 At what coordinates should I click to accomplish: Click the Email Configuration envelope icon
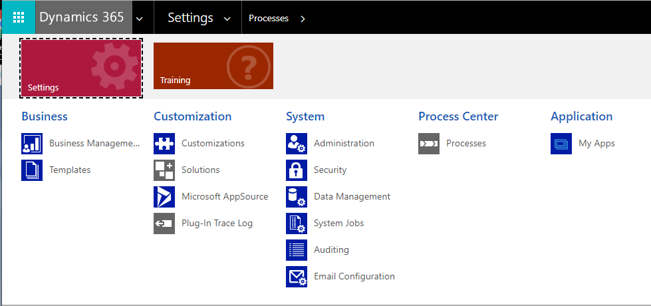(x=297, y=277)
